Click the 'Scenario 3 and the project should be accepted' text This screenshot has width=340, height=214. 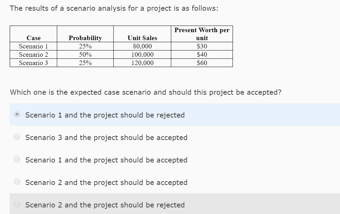106,137
